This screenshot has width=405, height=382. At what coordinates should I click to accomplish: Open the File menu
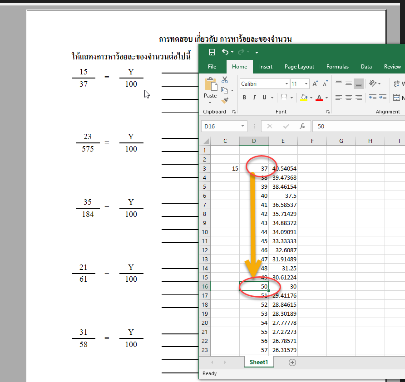pyautogui.click(x=212, y=67)
